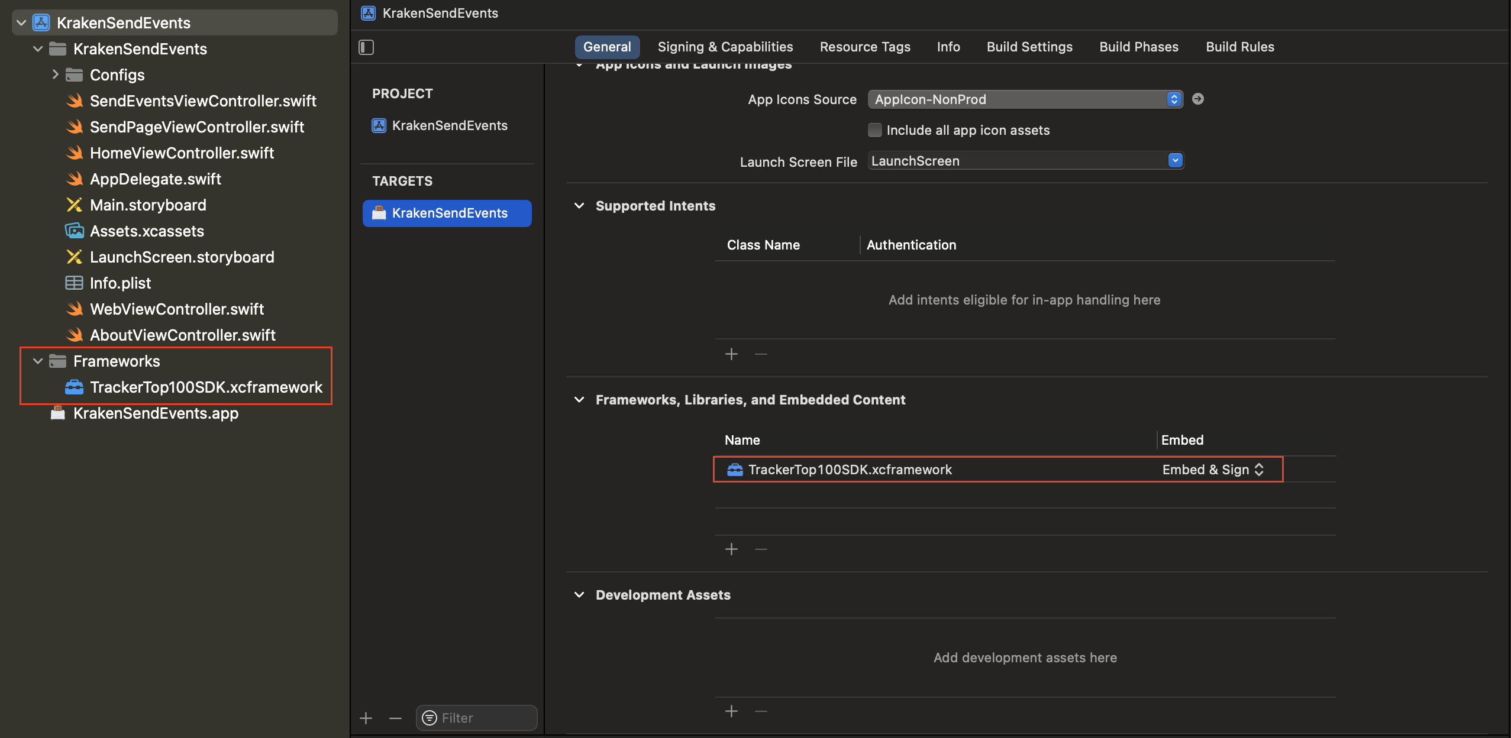Change the Embed & Sign option for TrackerTop100SDK
1511x738 pixels.
click(x=1213, y=470)
